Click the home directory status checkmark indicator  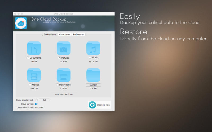click(36, 100)
